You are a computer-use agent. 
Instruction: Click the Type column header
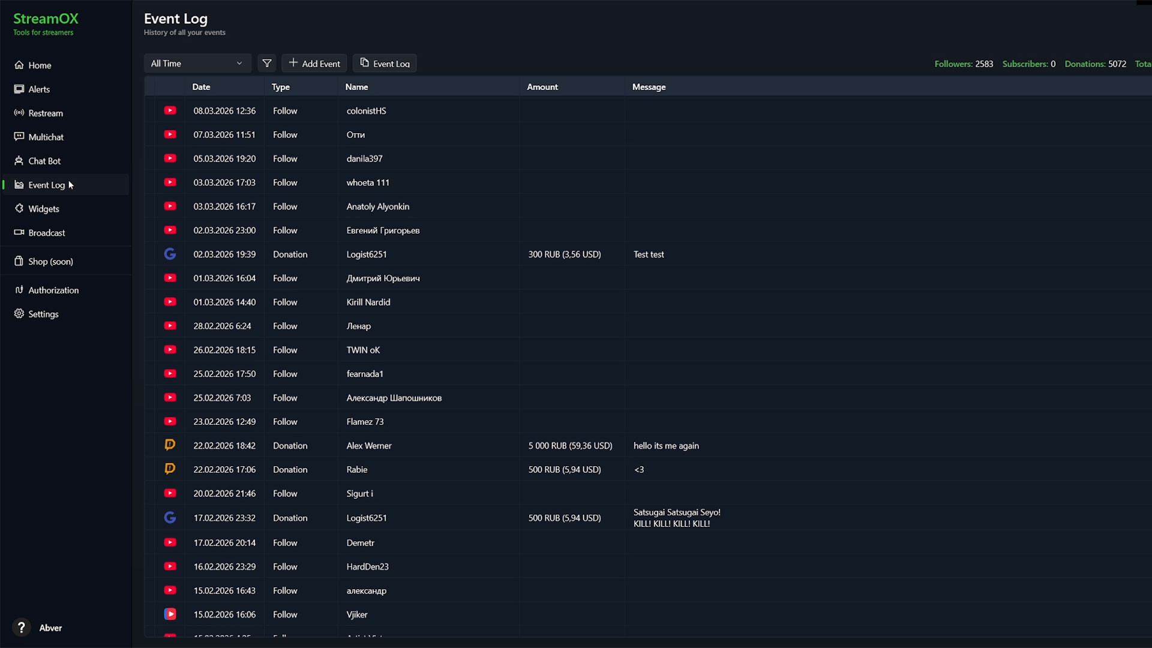[x=280, y=87]
